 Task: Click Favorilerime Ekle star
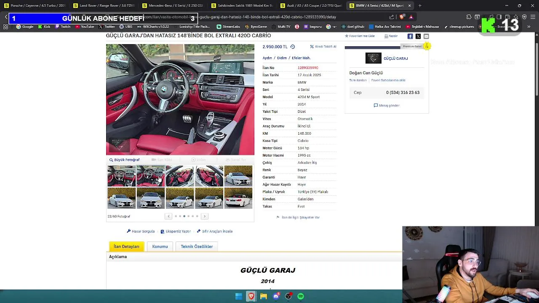[x=347, y=36]
